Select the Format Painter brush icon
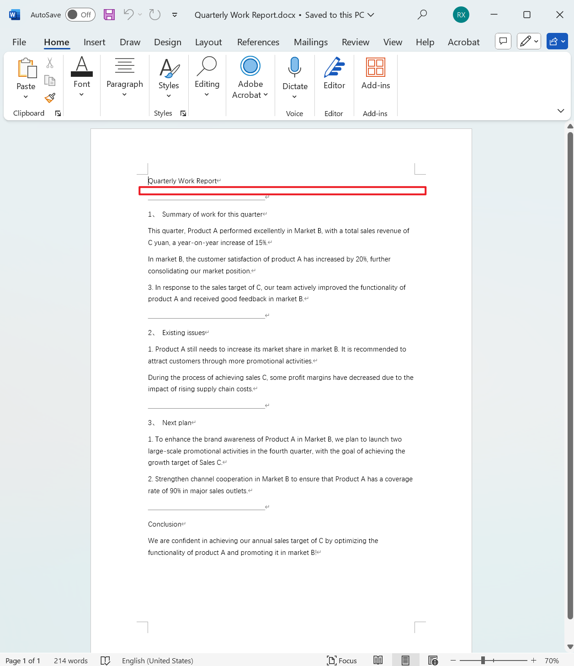The height and width of the screenshot is (666, 574). coord(50,98)
